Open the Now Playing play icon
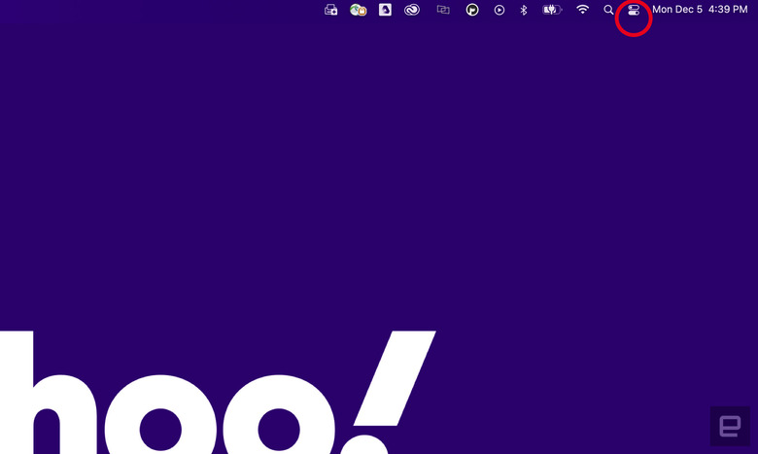The image size is (758, 454). 500,10
